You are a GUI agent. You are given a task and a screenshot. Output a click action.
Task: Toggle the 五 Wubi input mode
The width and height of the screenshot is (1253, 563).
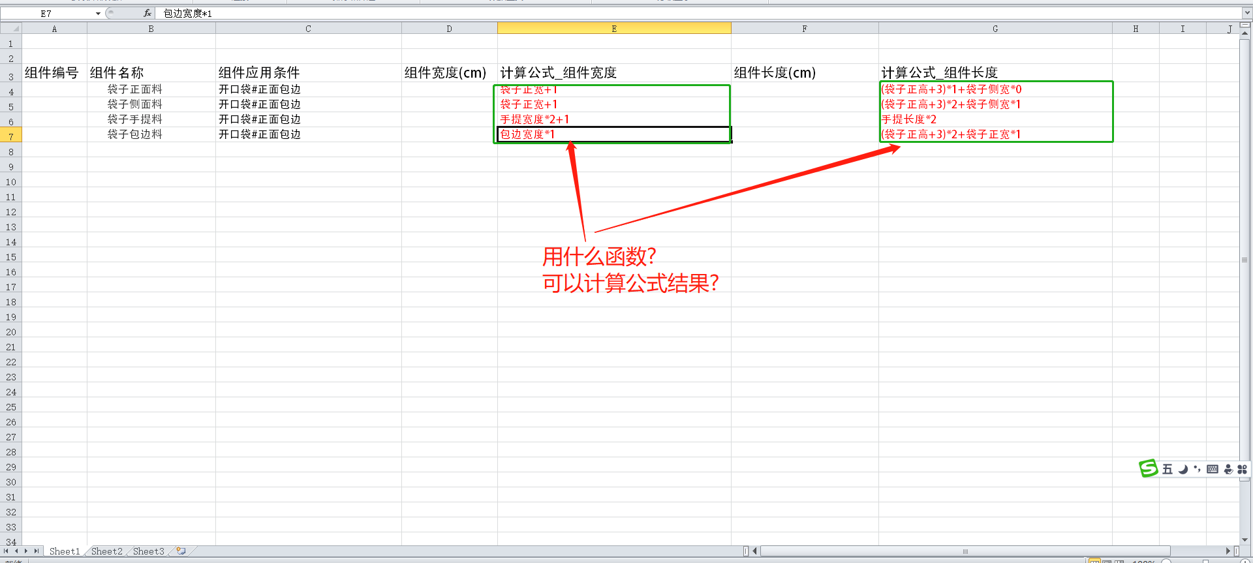tap(1168, 469)
